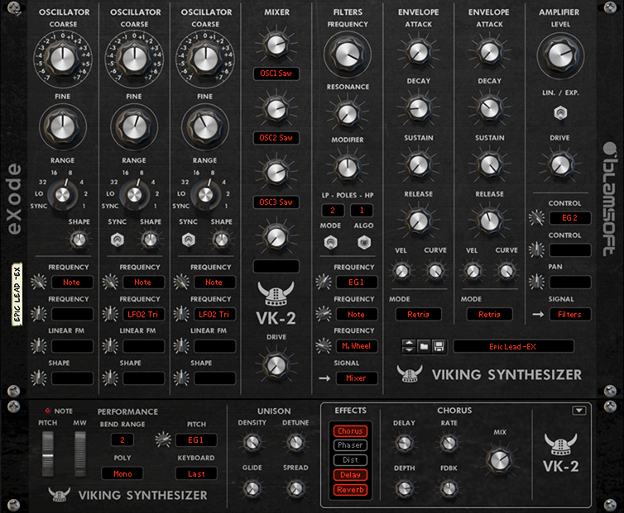Click the chorus Rate knob
The height and width of the screenshot is (513, 624).
[449, 443]
